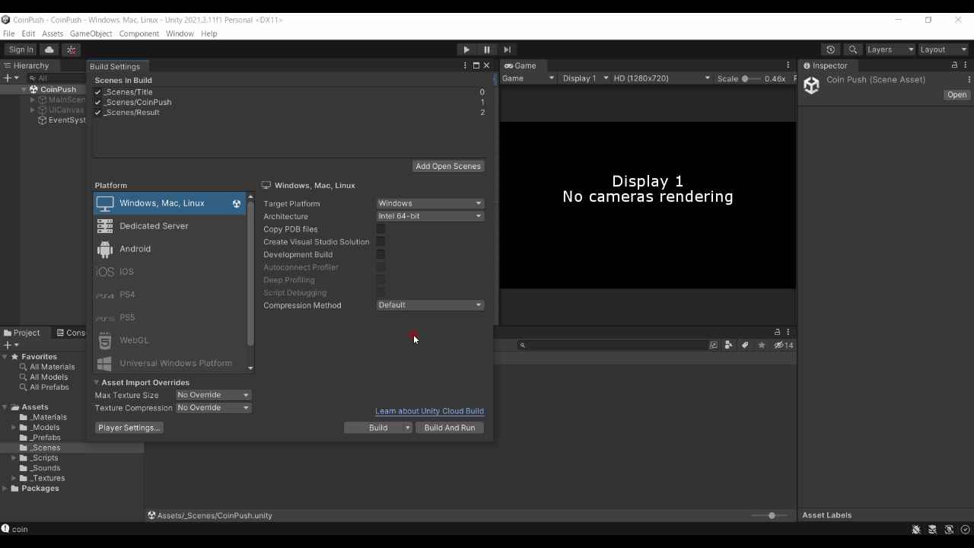Open Display 1 dropdown in Game view
The height and width of the screenshot is (548, 974).
(x=585, y=78)
